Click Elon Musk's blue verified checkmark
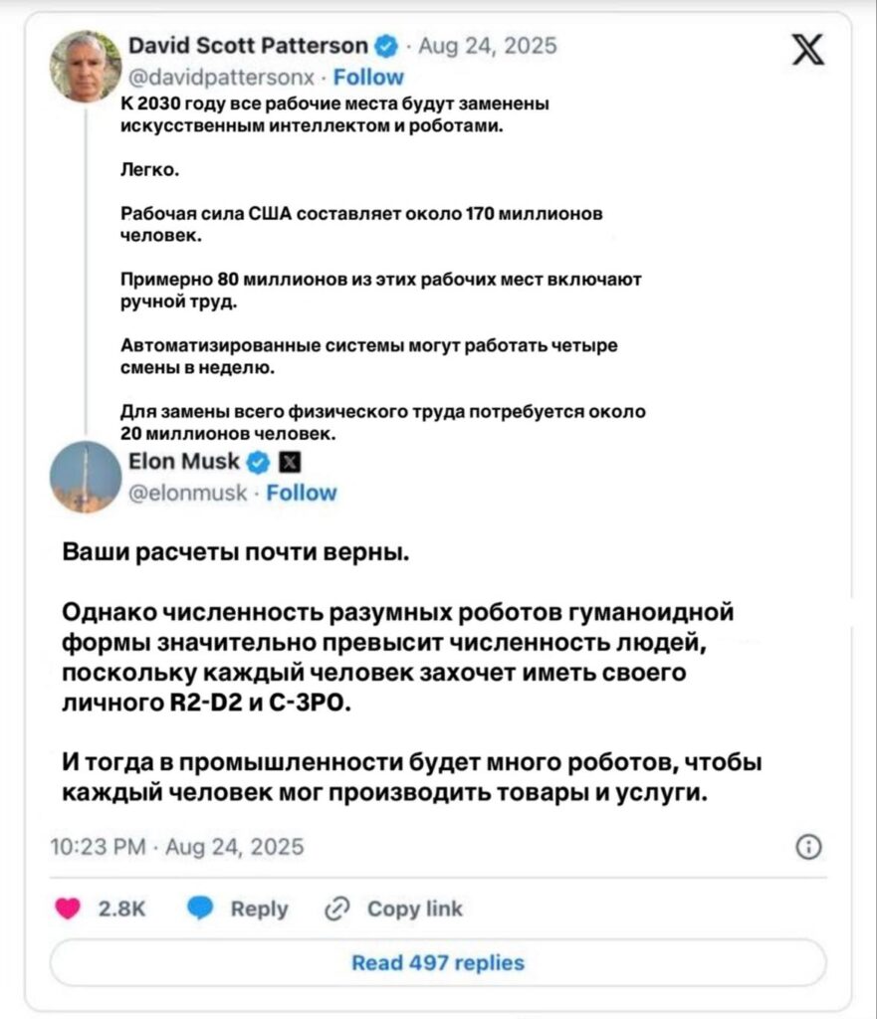The image size is (877, 1019). (x=258, y=462)
